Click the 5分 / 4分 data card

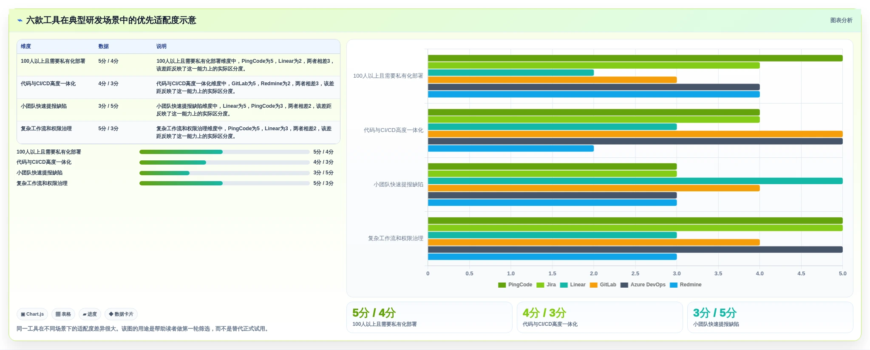pos(429,317)
